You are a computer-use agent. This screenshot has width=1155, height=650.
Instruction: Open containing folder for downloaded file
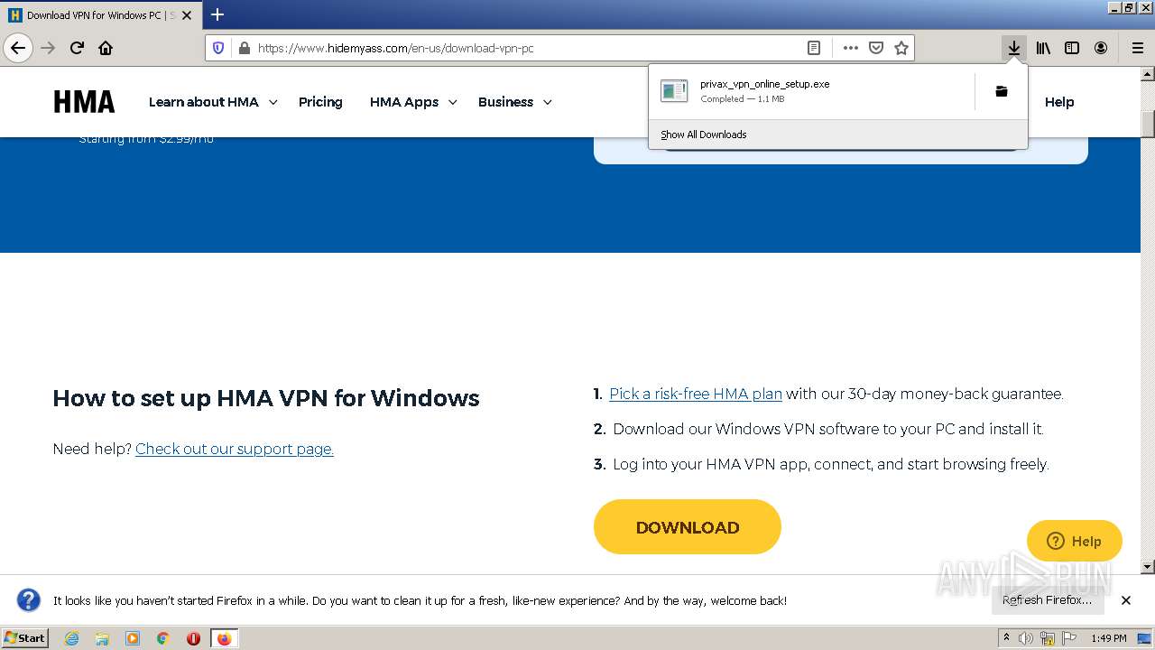click(1001, 91)
